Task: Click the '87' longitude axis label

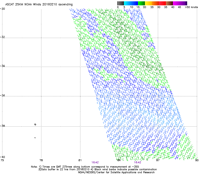Action: [x=158, y=160]
